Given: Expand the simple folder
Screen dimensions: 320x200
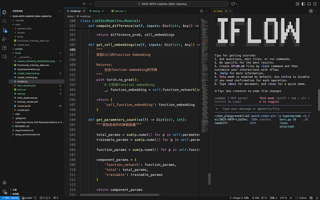Looking at the screenshot, I should pyautogui.click(x=21, y=32).
